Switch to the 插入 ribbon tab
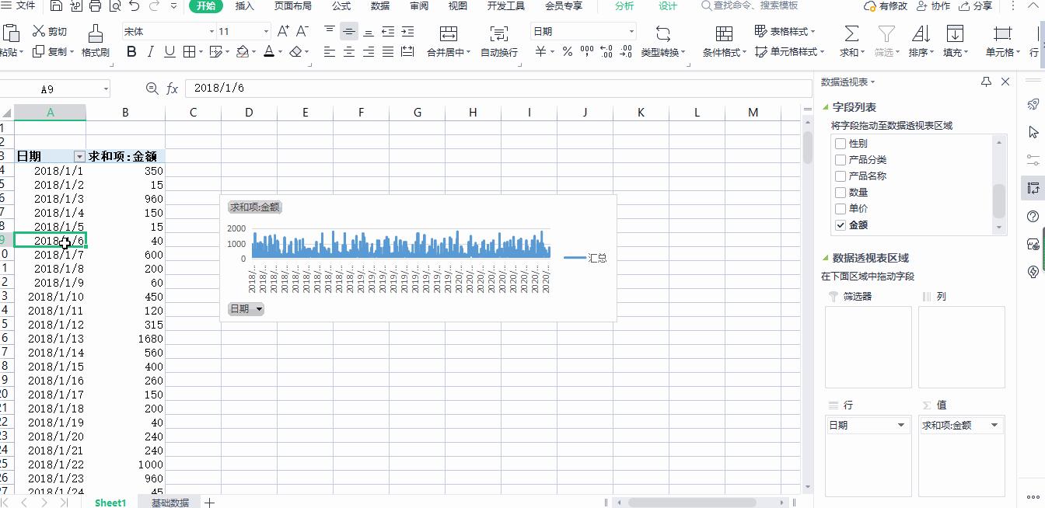1045x508 pixels. (245, 6)
